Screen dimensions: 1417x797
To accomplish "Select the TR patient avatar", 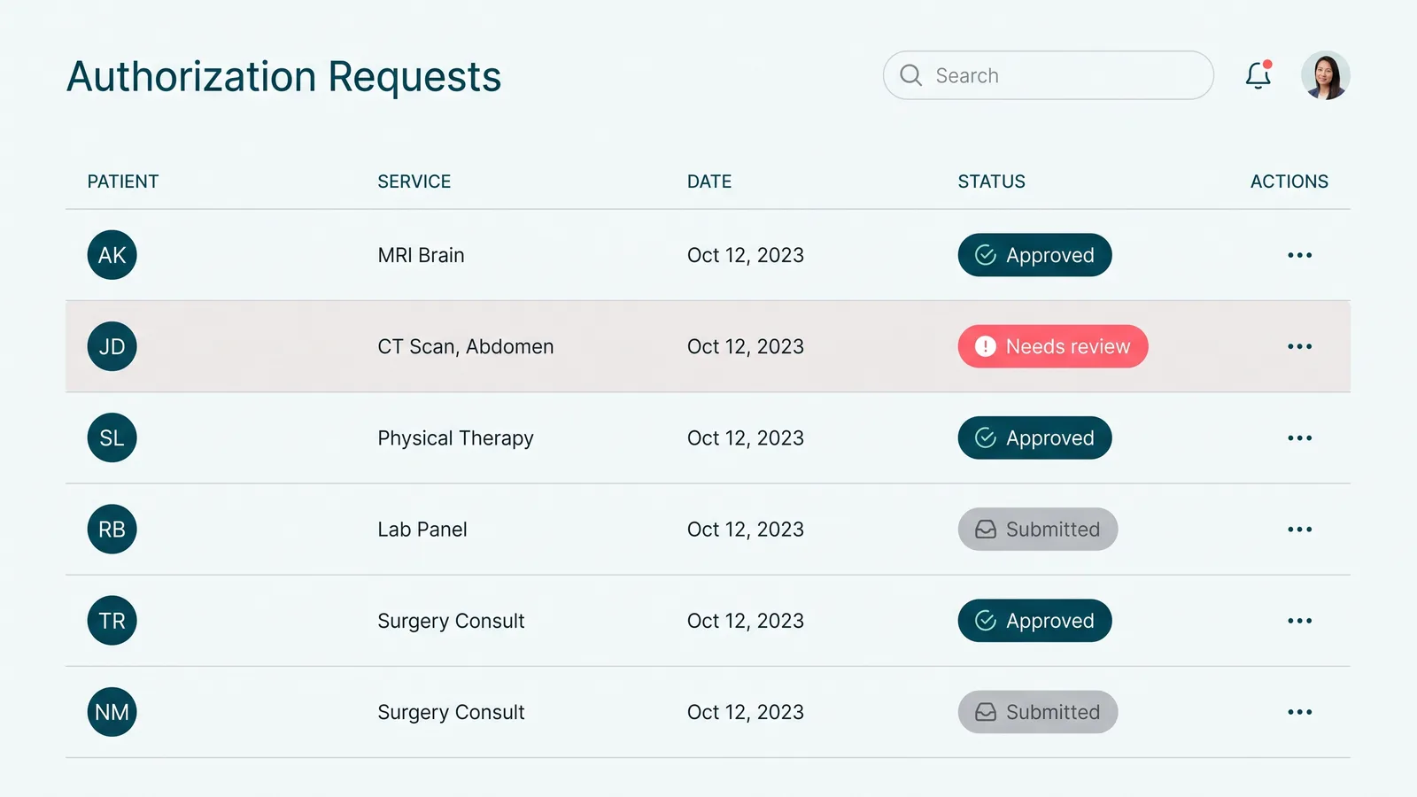I will 112,621.
